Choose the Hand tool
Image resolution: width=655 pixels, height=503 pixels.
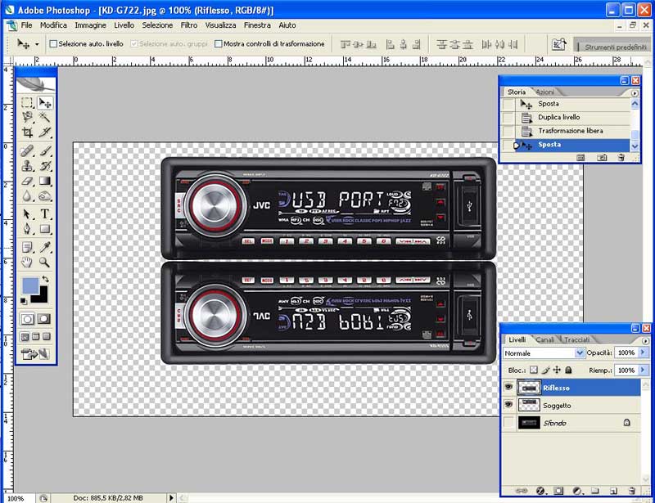[27, 263]
